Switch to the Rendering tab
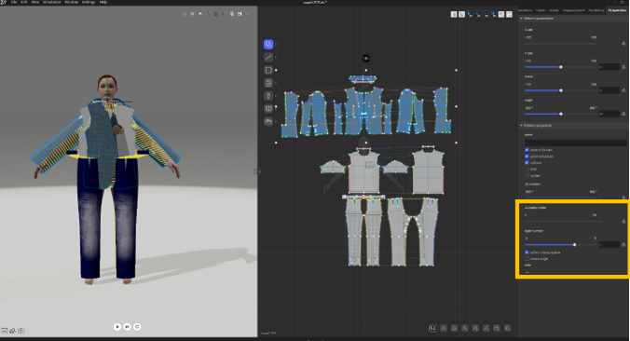 596,10
